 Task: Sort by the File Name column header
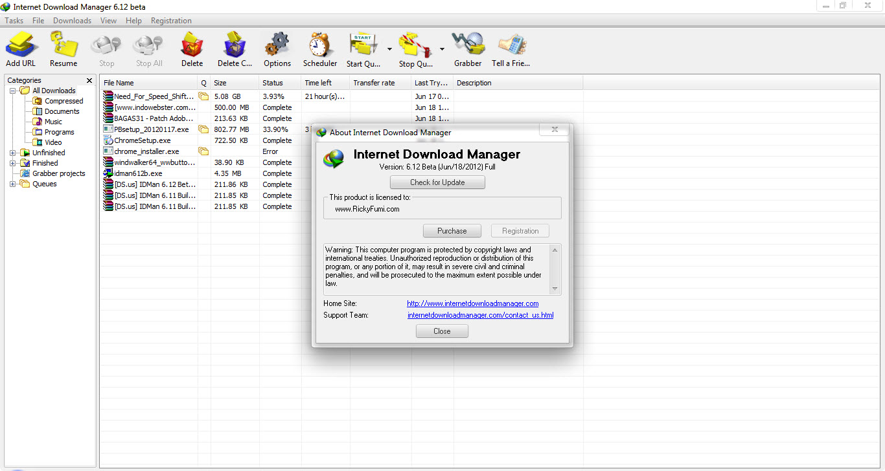point(148,83)
